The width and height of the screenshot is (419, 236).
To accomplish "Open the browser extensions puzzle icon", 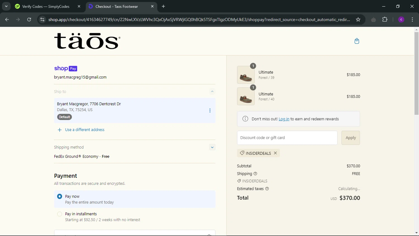I will pos(385,20).
